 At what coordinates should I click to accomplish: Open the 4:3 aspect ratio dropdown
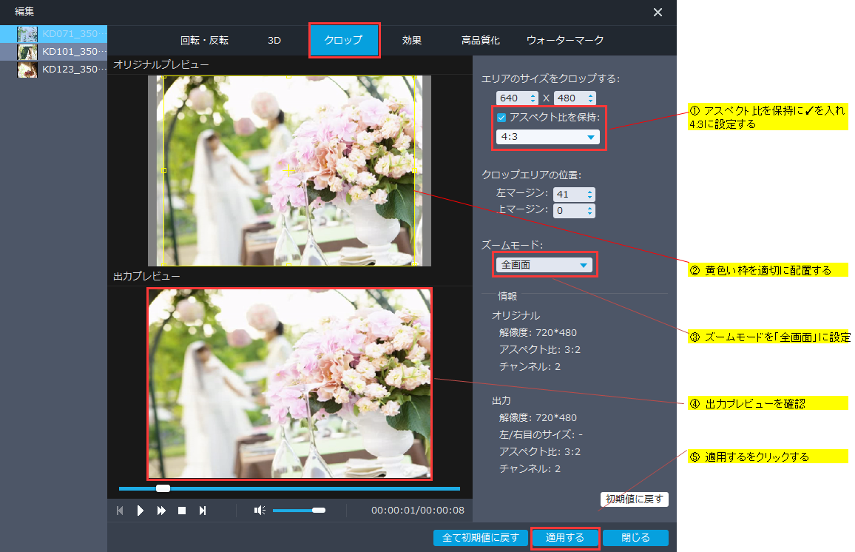pos(547,137)
